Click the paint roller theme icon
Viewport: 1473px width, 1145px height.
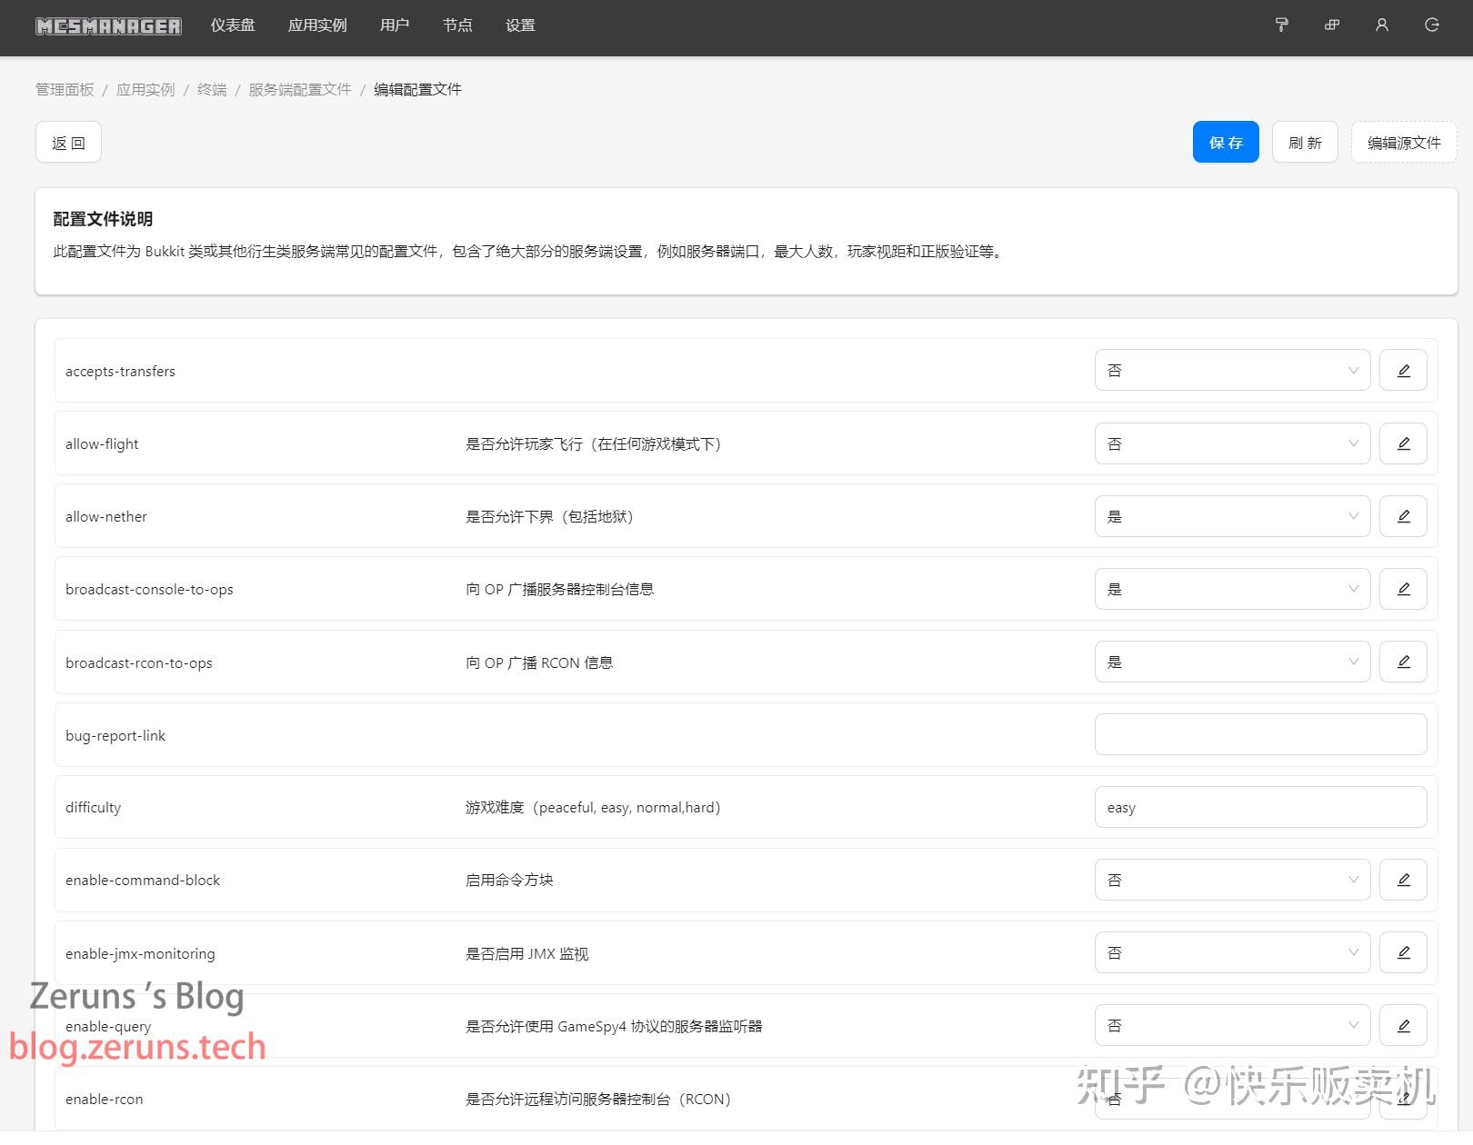[x=1282, y=25]
